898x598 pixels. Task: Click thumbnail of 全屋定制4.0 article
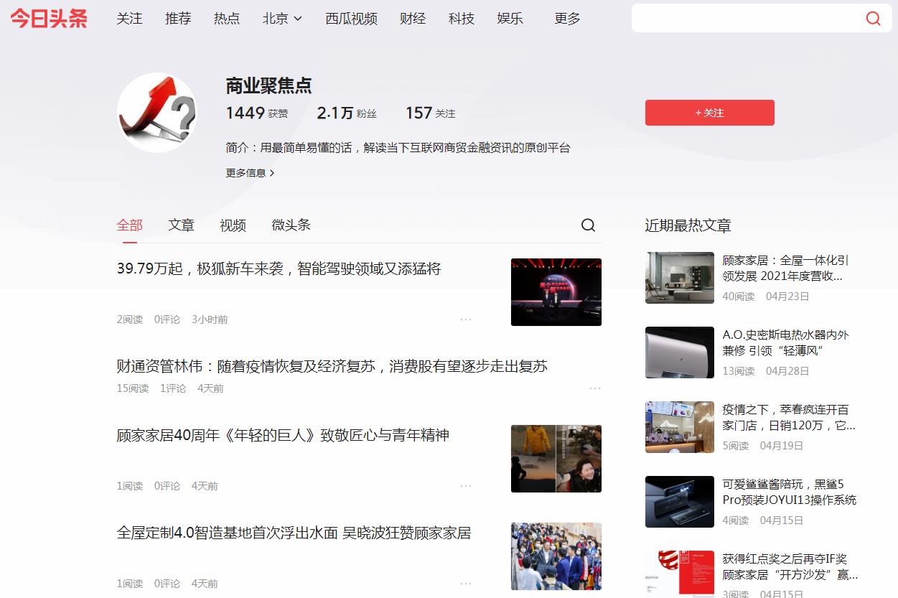pos(556,556)
